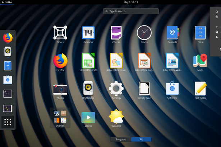Click the Activities button in top bar
The height and width of the screenshot is (147, 221).
(x=7, y=2)
